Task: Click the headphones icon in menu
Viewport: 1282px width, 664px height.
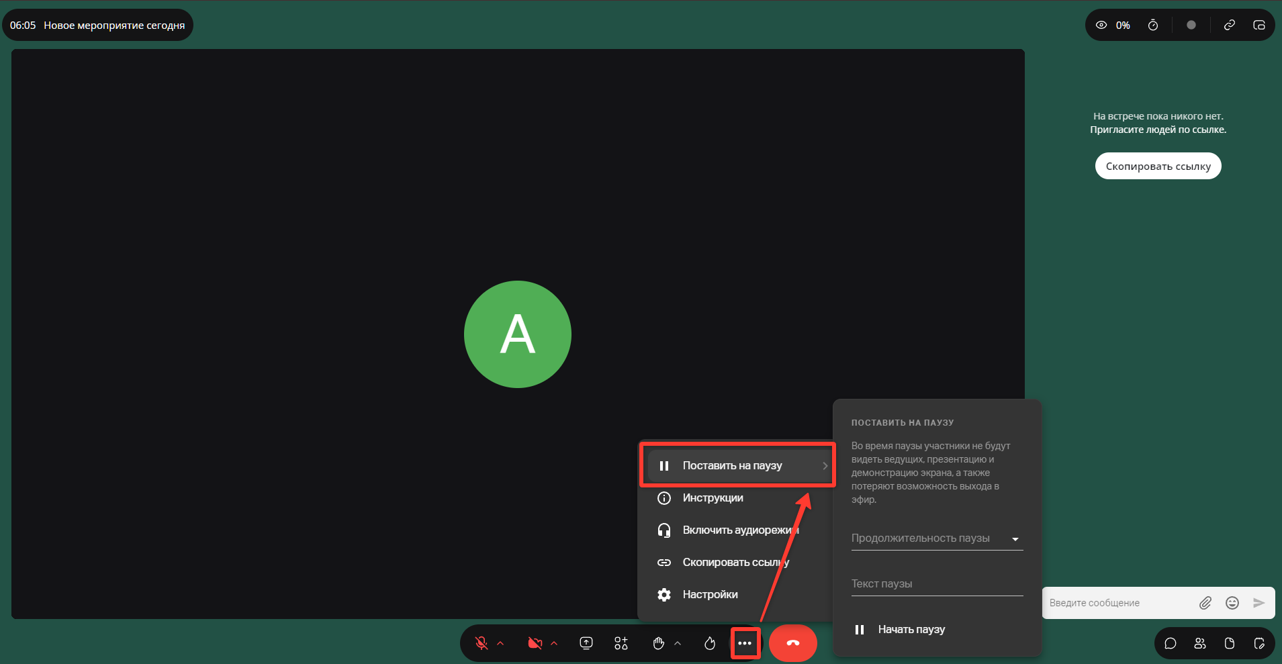Action: click(664, 530)
